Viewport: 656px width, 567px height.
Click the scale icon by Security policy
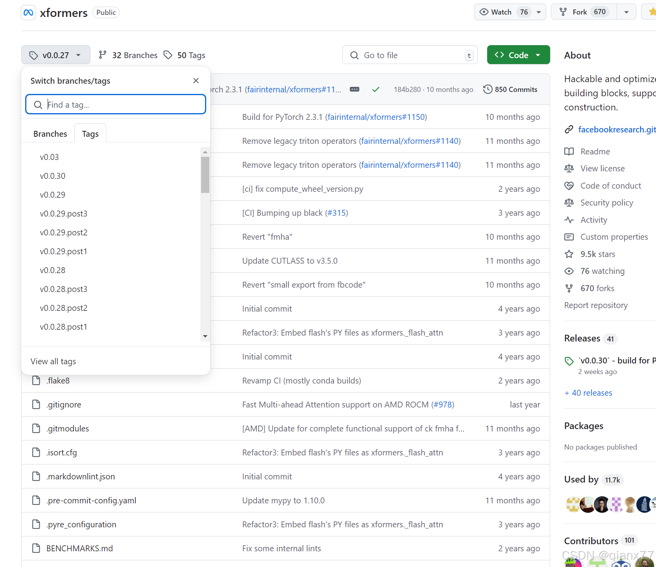point(569,202)
